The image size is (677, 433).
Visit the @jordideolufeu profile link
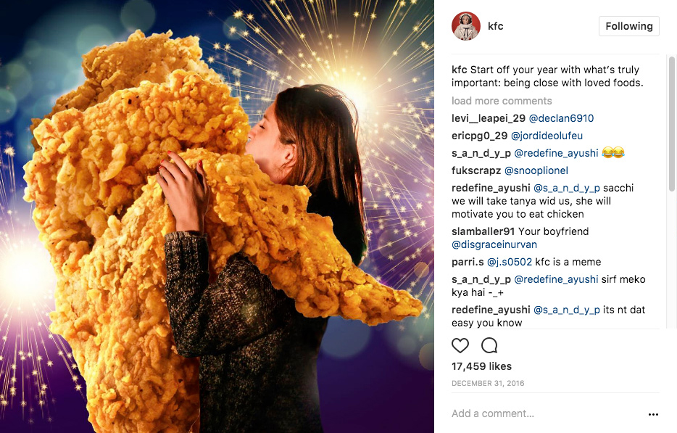point(547,136)
